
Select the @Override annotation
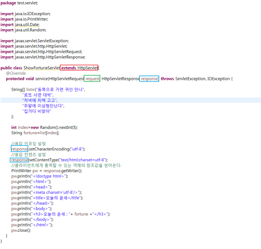click(x=16, y=73)
